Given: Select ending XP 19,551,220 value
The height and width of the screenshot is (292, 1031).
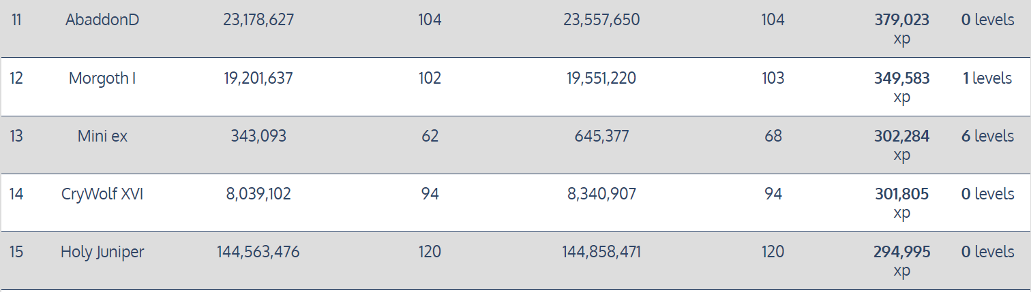Looking at the screenshot, I should (601, 78).
